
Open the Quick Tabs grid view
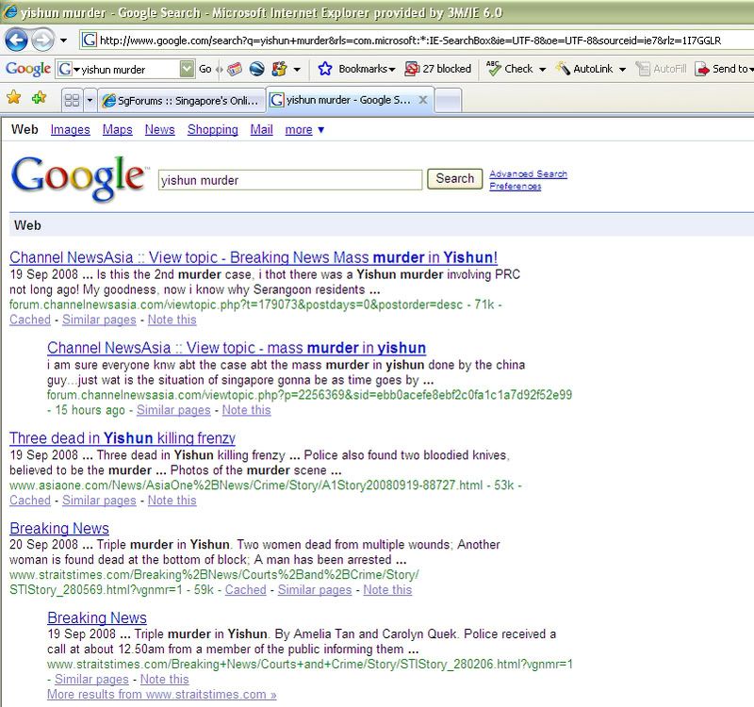(x=71, y=100)
